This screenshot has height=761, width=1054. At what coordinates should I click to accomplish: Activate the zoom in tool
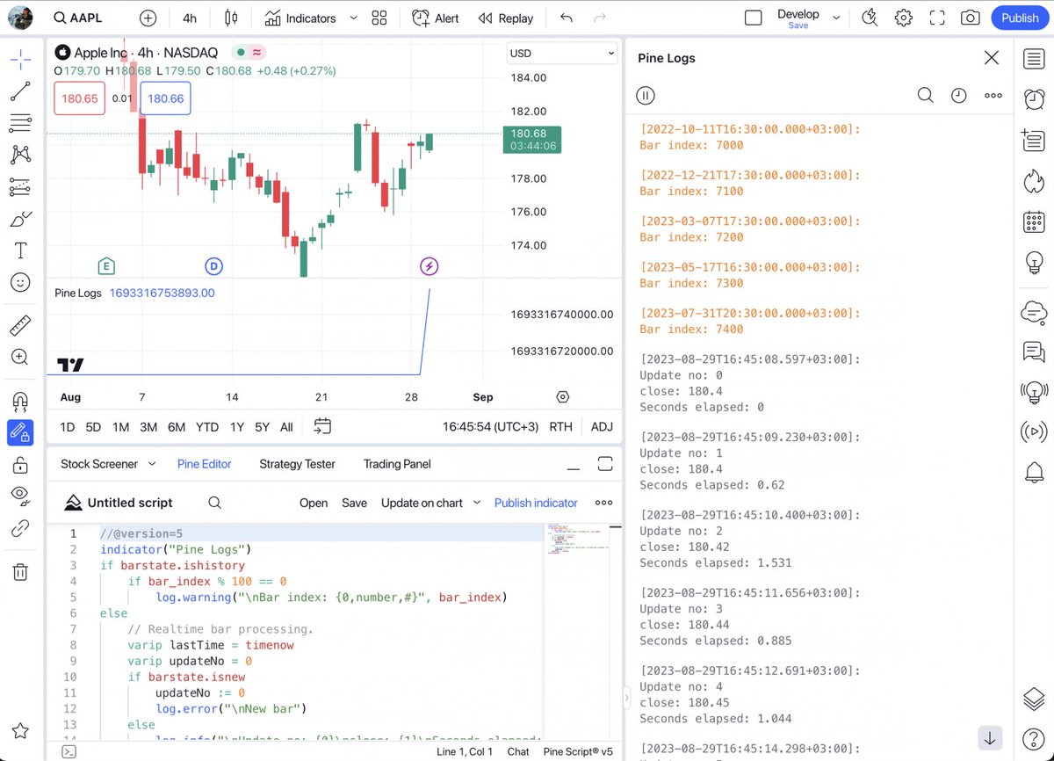click(x=20, y=357)
